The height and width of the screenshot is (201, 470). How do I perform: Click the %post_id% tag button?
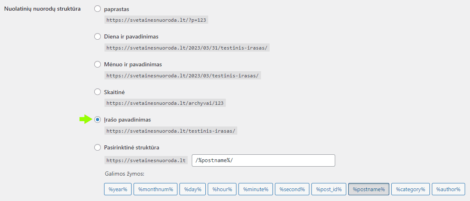click(x=329, y=189)
